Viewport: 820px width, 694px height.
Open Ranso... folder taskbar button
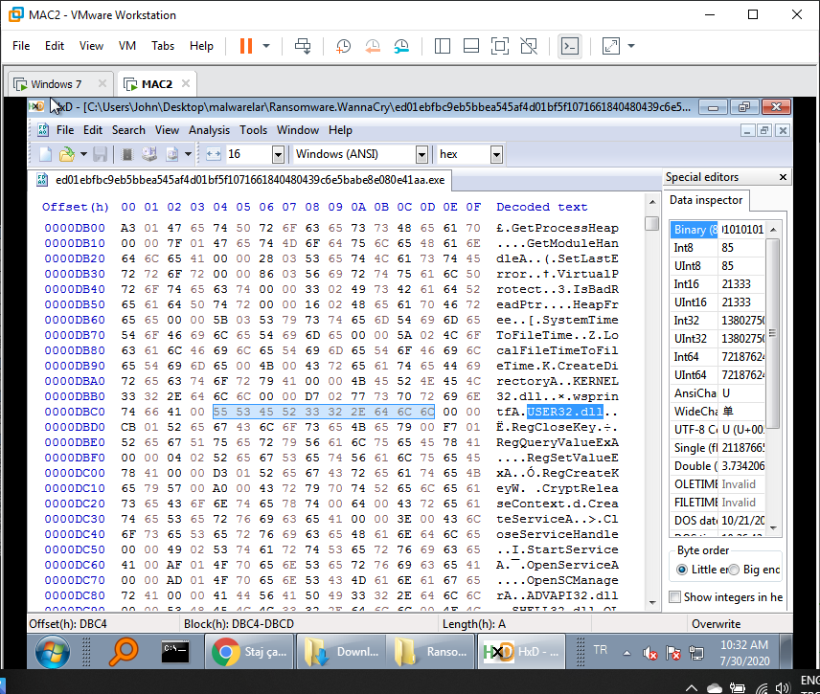pyautogui.click(x=431, y=652)
